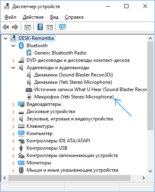The width and height of the screenshot is (155, 192).
Task: Expand DVD-дисководы и дисководы компакт-дисков
Action: [13, 61]
